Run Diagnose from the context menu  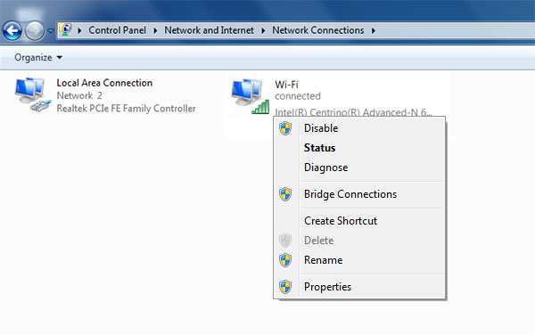(359, 167)
